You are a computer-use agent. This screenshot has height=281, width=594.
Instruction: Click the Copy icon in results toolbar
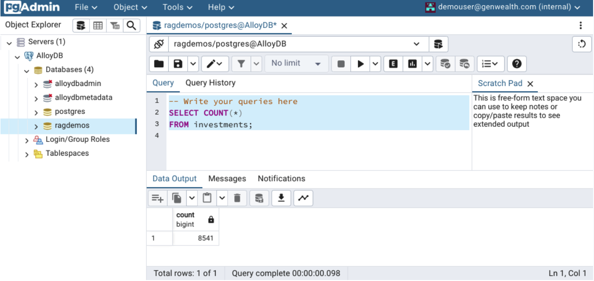[x=177, y=198]
